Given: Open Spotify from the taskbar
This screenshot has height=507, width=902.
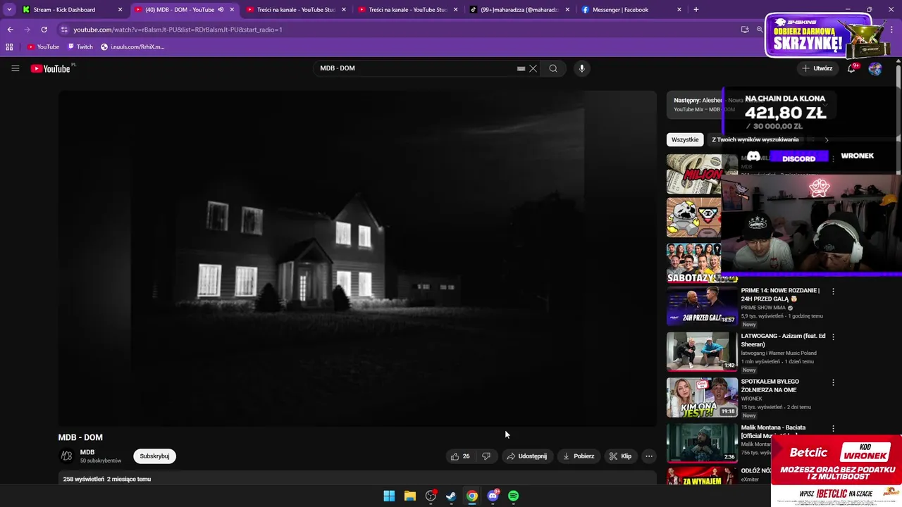Looking at the screenshot, I should click(x=513, y=496).
